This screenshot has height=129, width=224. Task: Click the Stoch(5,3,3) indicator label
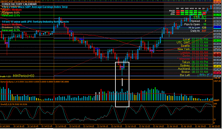[14, 104]
